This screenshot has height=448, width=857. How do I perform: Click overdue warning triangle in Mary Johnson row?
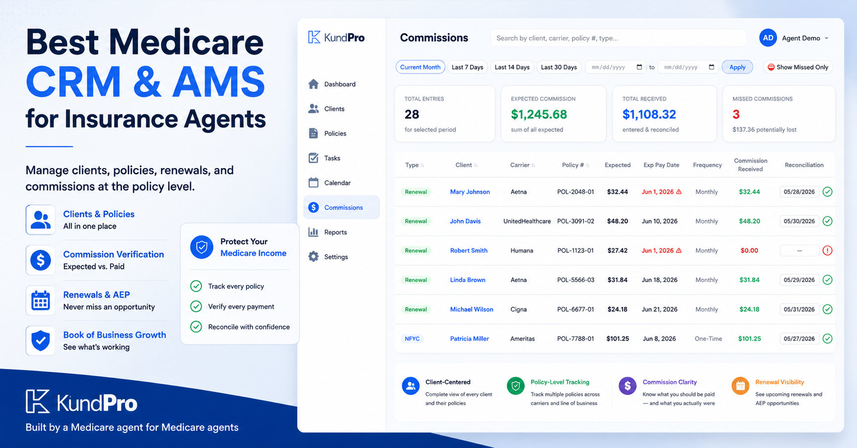click(679, 192)
